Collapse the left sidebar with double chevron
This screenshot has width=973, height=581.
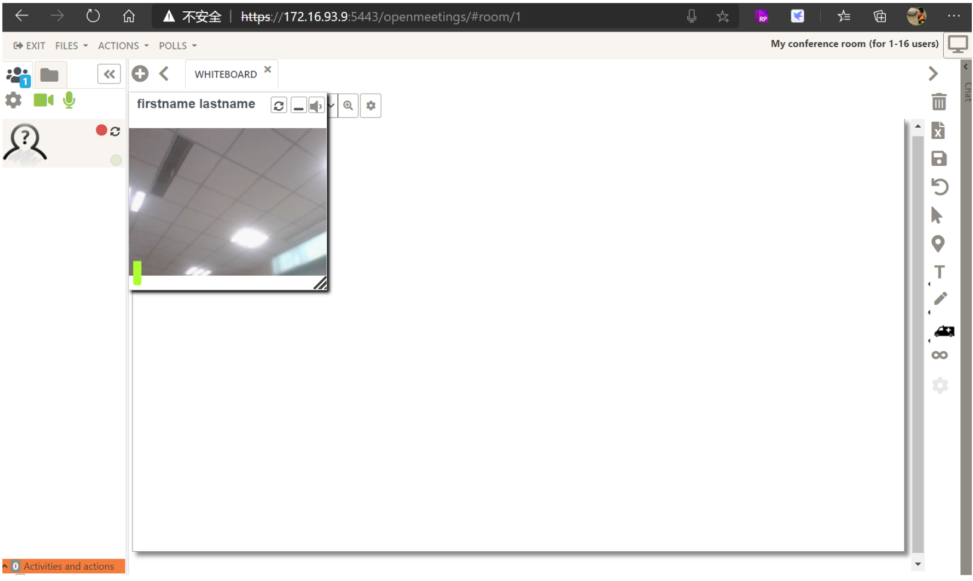coord(109,74)
